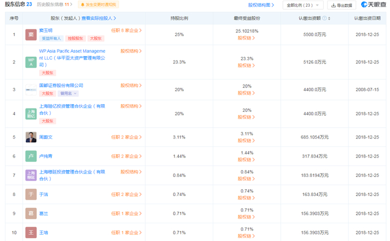Open the 股权结构图 link
390x241 pixels.
261,5
